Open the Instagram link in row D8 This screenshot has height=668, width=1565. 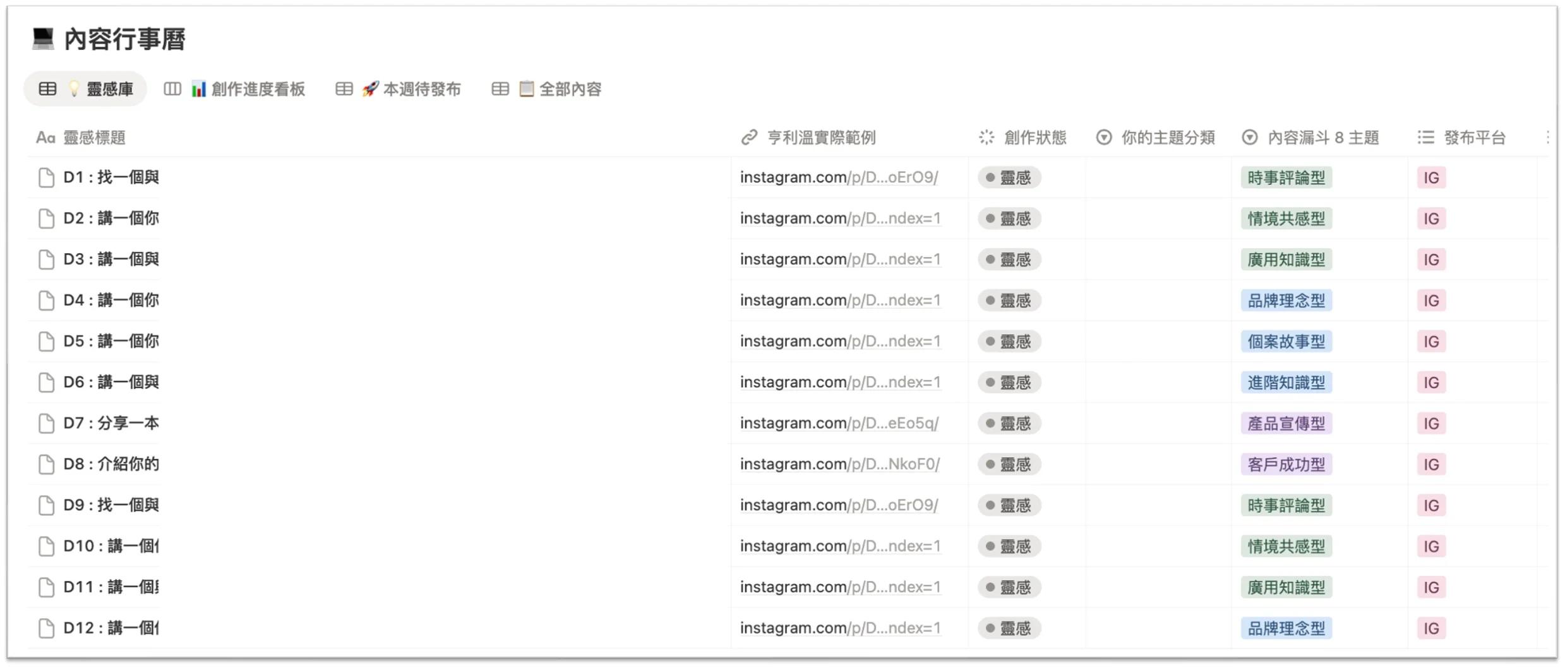pos(839,465)
